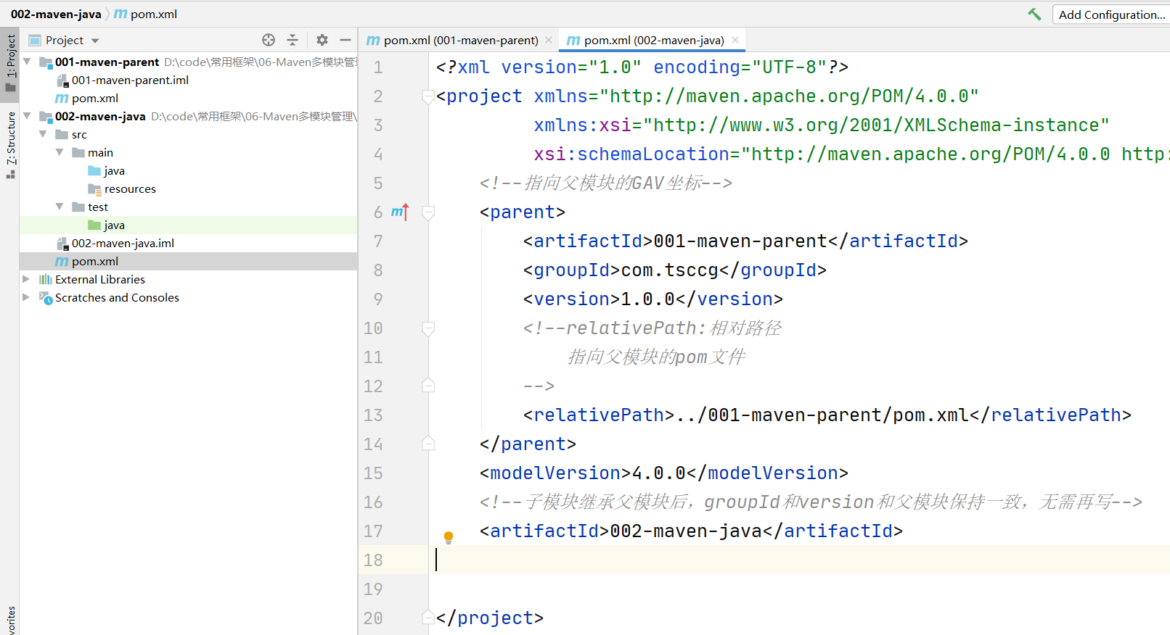Click the Project panel title label
1170x635 pixels.
[x=65, y=40]
